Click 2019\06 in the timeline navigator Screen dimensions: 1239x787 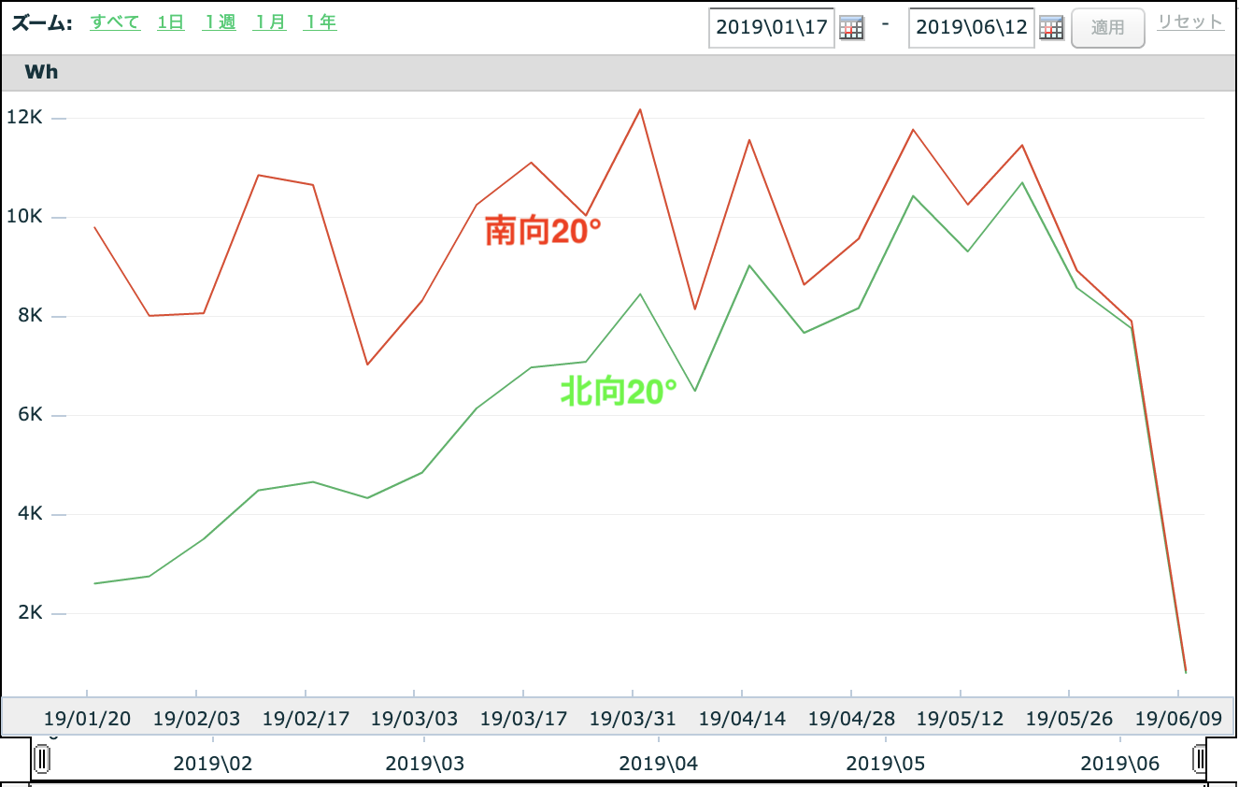(x=1120, y=764)
